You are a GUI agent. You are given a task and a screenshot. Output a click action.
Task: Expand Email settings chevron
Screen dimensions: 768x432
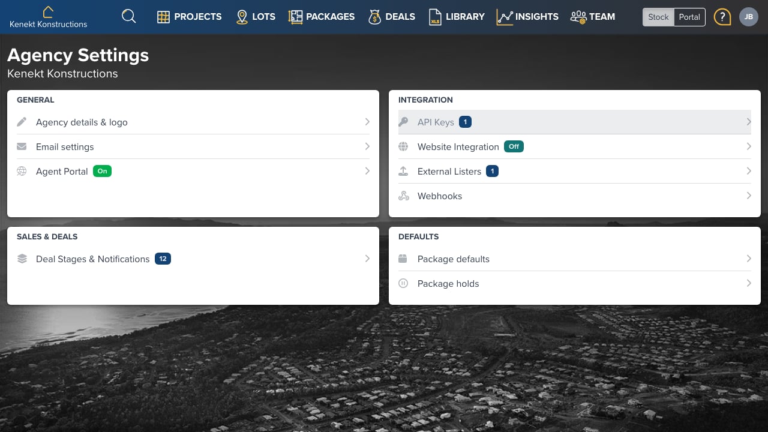[x=367, y=146]
